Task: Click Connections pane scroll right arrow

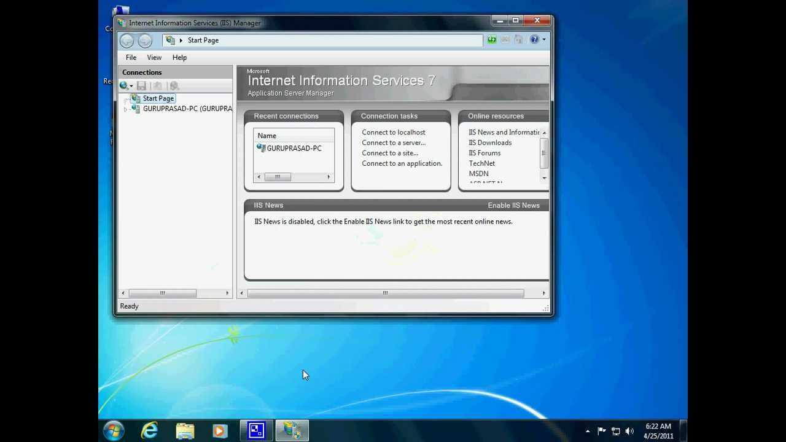Action: pyautogui.click(x=227, y=293)
